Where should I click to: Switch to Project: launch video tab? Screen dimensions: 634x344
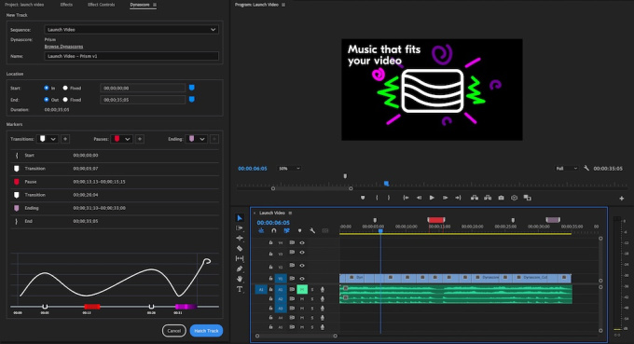click(x=24, y=5)
